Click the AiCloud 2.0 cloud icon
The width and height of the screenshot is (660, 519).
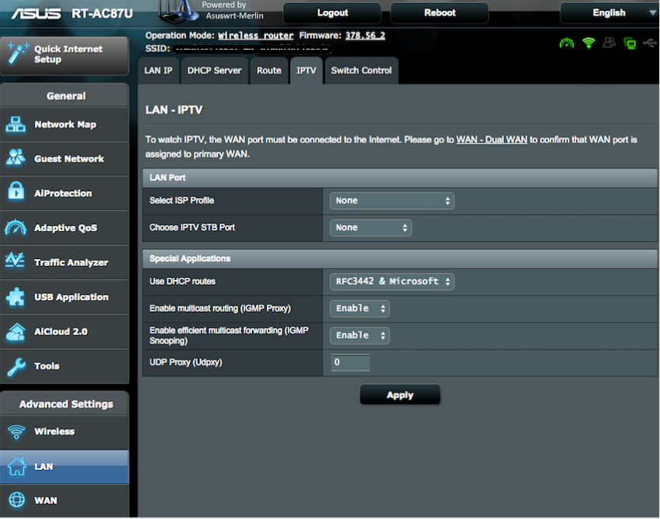pyautogui.click(x=16, y=332)
